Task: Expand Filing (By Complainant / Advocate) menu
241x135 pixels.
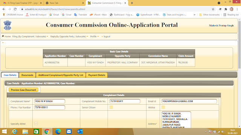Action: point(30,36)
